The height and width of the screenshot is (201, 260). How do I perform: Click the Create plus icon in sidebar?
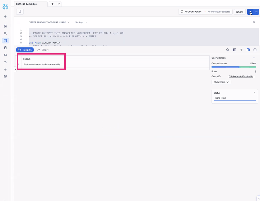pyautogui.click(x=5, y=17)
